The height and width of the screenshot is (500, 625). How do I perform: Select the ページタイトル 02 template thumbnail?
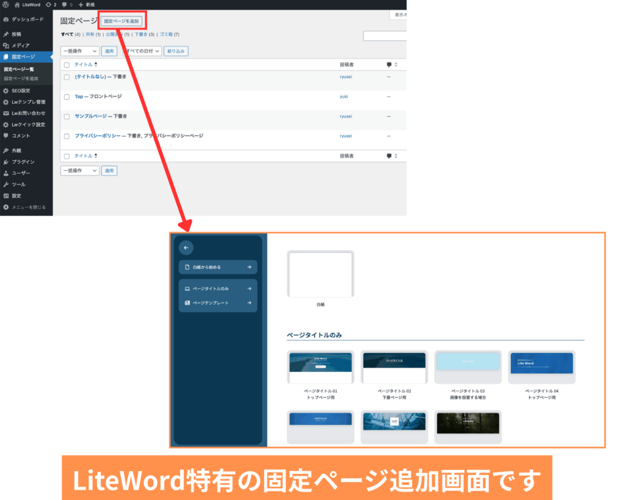tap(394, 368)
